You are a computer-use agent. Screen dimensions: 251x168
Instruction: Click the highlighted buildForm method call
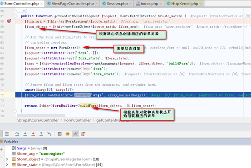pyautogui.click(x=88, y=105)
